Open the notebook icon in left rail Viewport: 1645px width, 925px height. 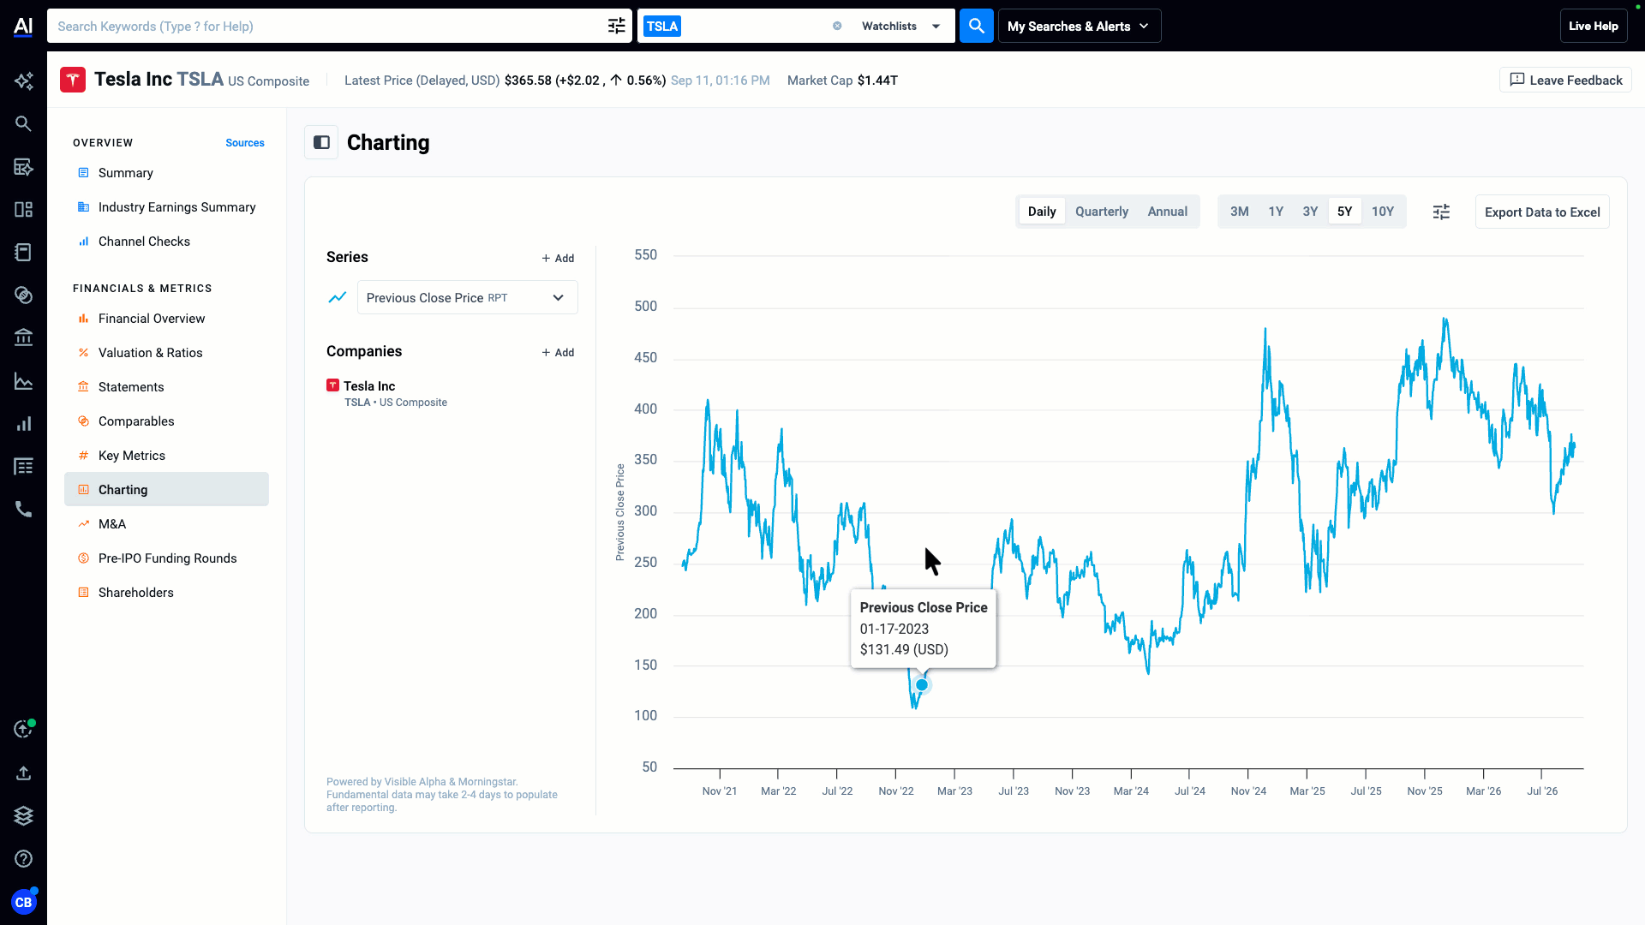pos(23,253)
